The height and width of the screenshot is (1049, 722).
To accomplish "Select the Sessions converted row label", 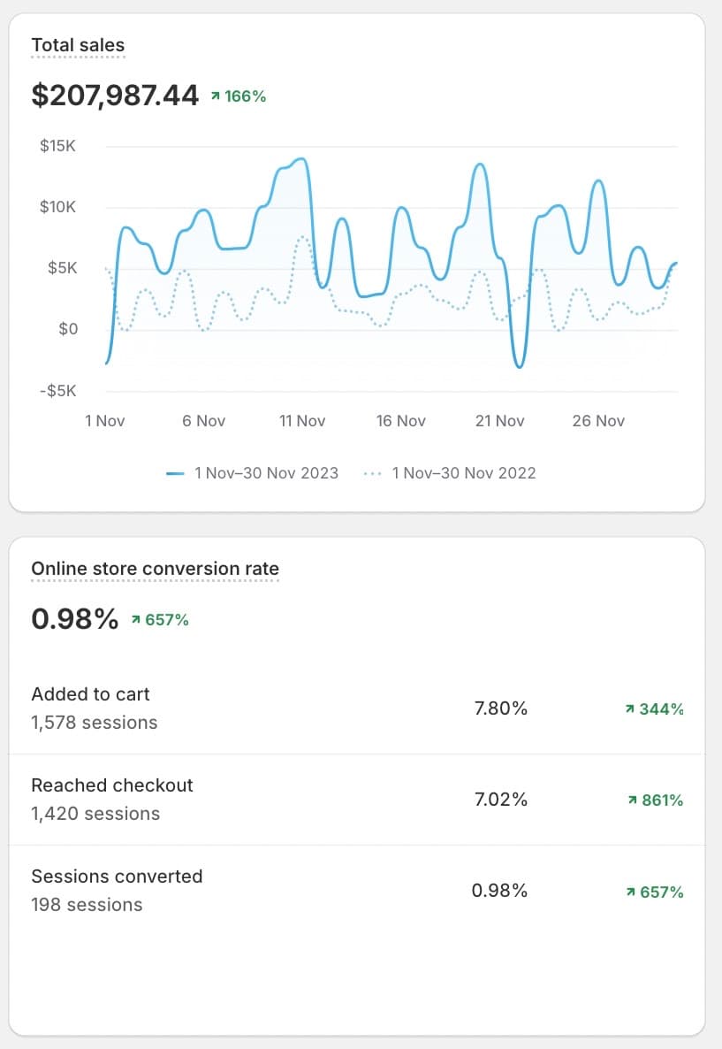I will 117,877.
